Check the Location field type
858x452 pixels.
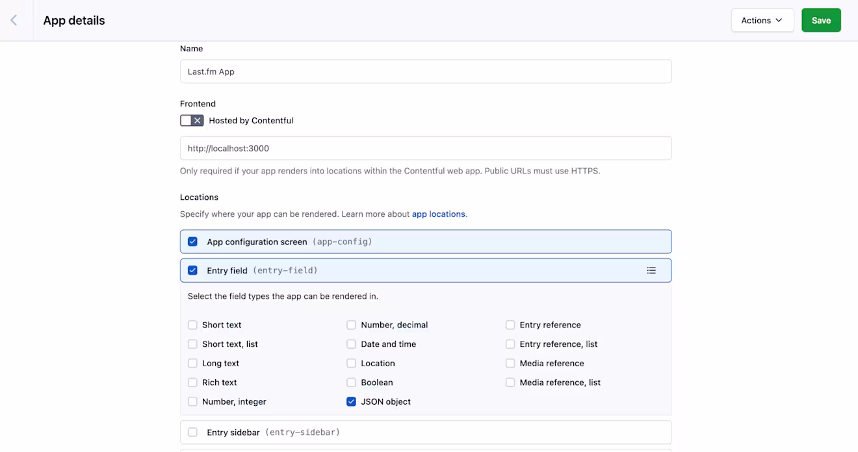351,363
